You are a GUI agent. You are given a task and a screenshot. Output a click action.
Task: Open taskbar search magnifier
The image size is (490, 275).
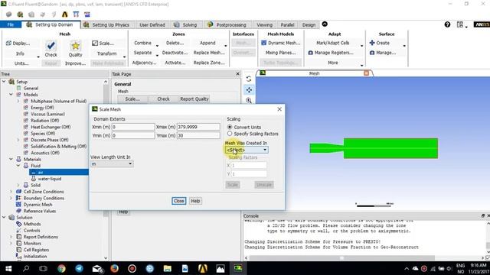point(26,268)
